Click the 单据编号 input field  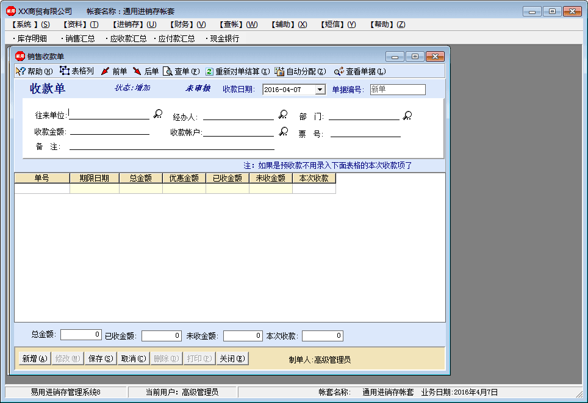point(397,90)
